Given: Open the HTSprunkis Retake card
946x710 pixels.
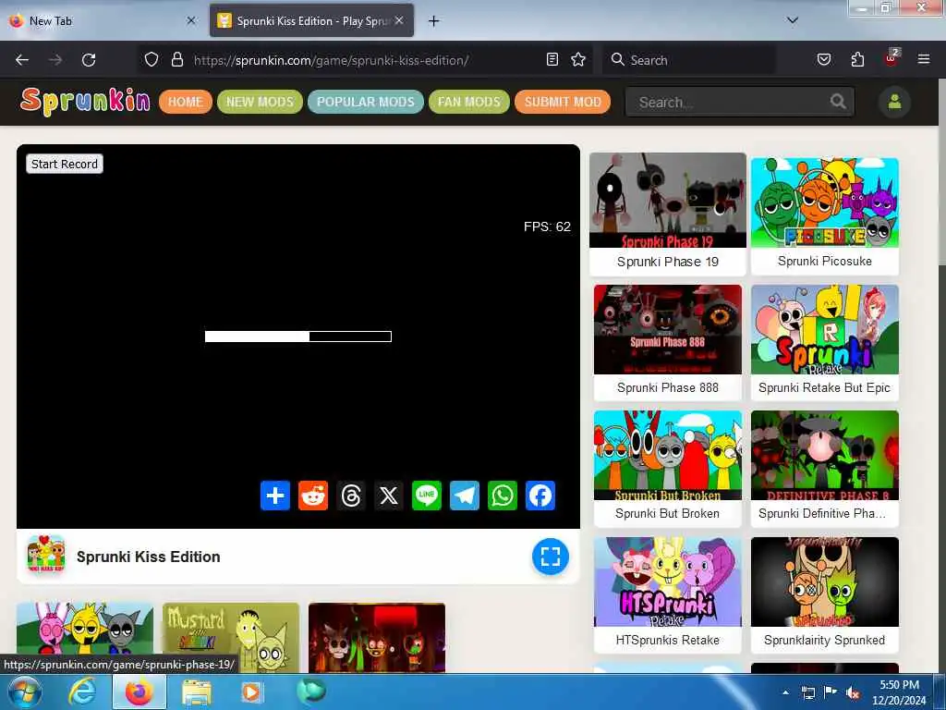Looking at the screenshot, I should coord(668,594).
